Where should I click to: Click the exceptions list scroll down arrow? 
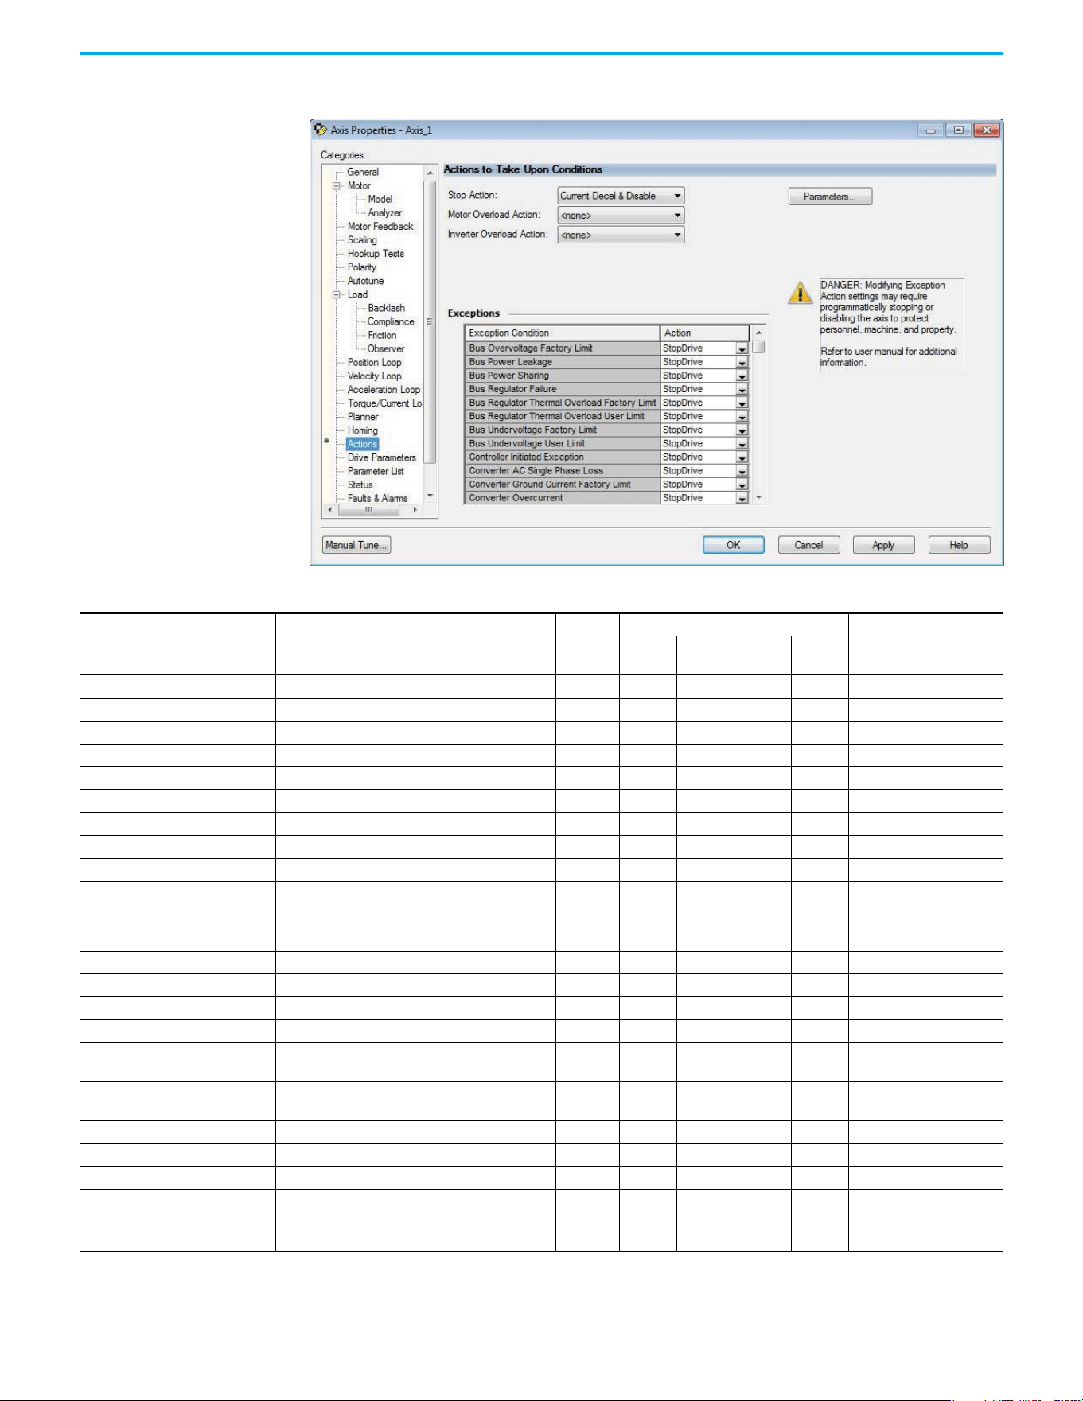click(x=758, y=498)
